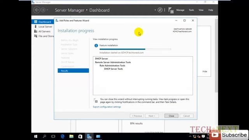
Task: Show hidden system tray icons chevron
Action: tap(190, 136)
